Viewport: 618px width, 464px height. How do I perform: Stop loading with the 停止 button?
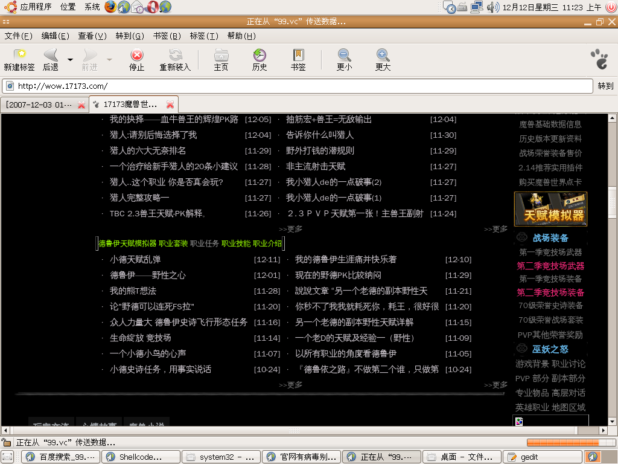pyautogui.click(x=137, y=60)
